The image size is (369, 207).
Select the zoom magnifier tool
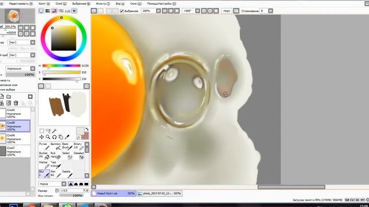48,137
